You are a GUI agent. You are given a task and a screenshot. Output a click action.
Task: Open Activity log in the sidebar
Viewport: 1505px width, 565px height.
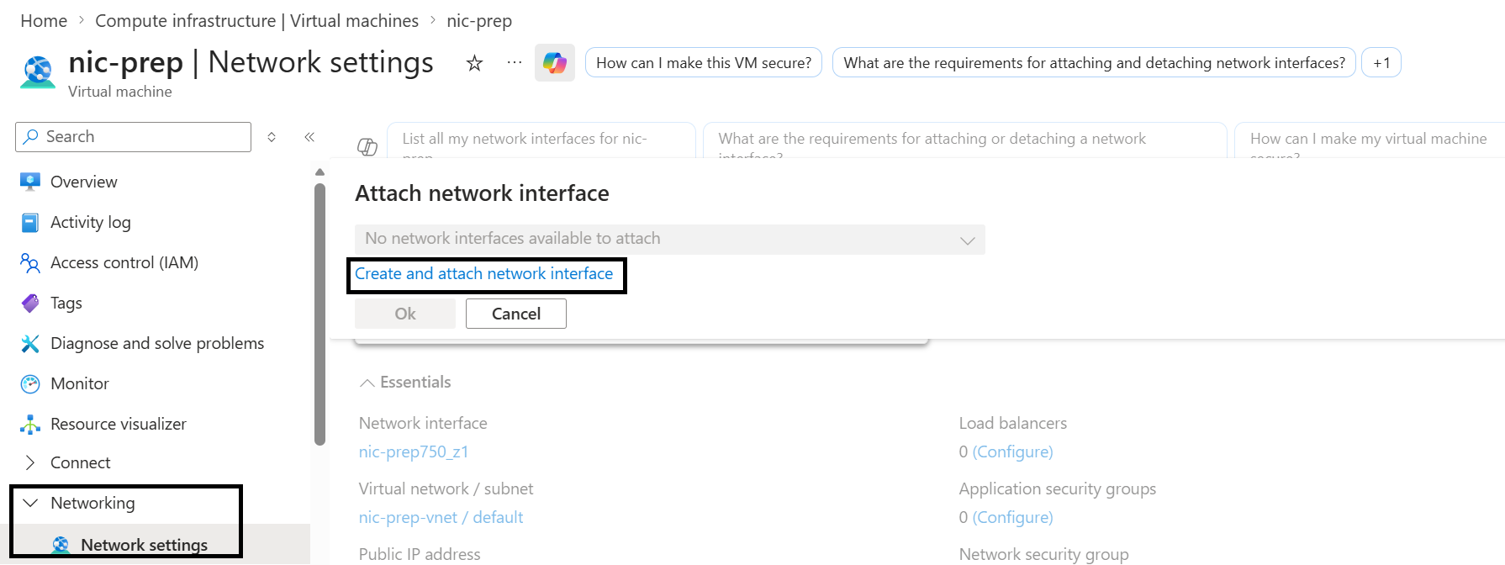click(x=91, y=222)
